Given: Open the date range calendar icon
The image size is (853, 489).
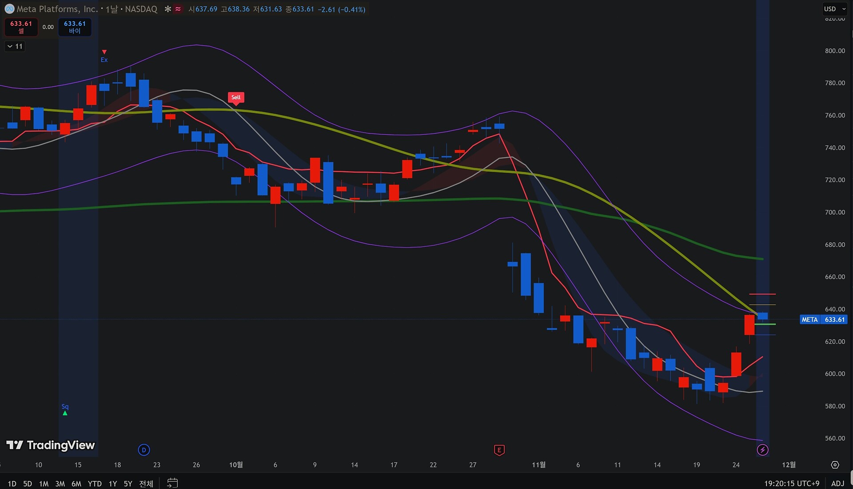Looking at the screenshot, I should 172,483.
